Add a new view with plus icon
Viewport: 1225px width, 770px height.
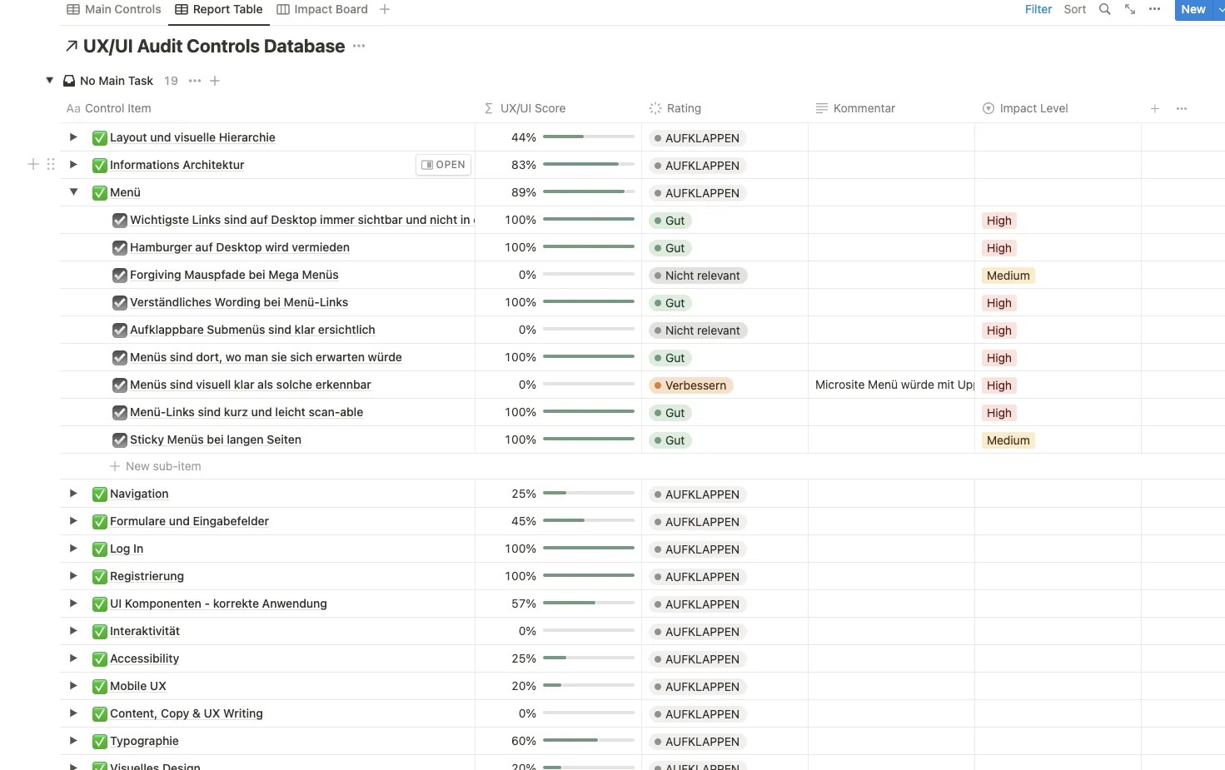click(x=385, y=9)
